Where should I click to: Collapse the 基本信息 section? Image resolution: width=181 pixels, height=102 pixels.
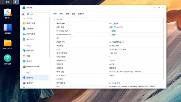pyautogui.click(x=54, y=20)
